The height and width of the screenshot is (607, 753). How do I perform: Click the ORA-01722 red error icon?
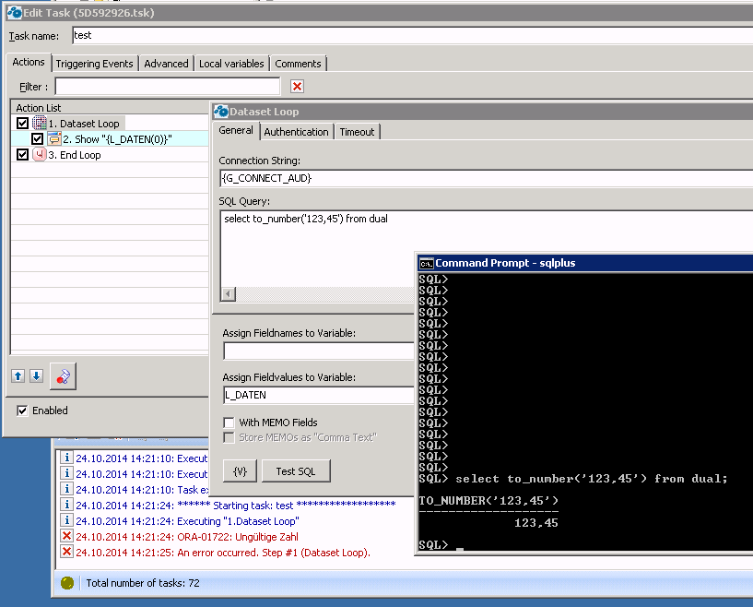[66, 536]
